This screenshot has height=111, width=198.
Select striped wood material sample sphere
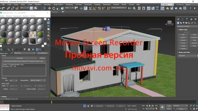(x=11, y=41)
